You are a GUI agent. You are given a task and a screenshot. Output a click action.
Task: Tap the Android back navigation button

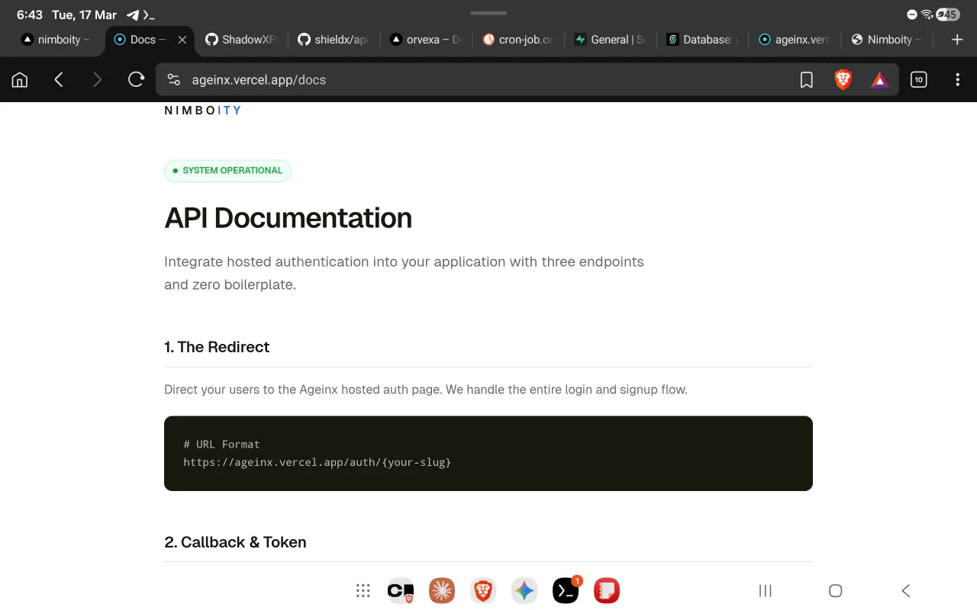906,590
